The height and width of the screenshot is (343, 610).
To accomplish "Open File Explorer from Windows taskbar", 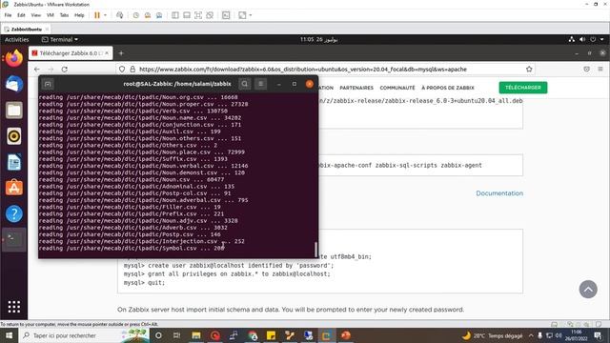I will [196, 335].
